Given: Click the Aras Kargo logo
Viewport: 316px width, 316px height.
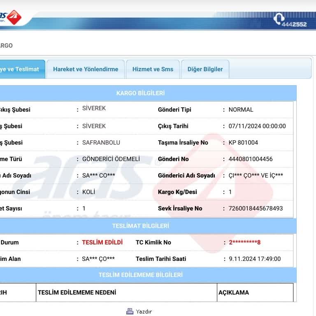Looking at the screenshot, I should click(x=10, y=17).
